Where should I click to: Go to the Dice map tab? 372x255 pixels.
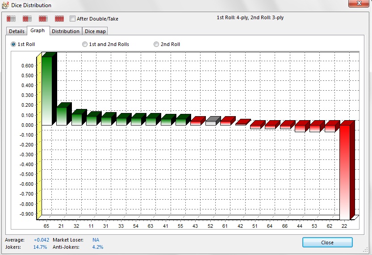tap(96, 31)
